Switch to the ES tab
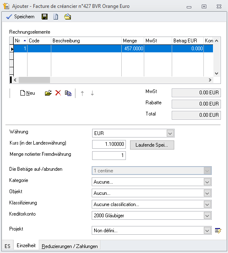 click(x=8, y=246)
